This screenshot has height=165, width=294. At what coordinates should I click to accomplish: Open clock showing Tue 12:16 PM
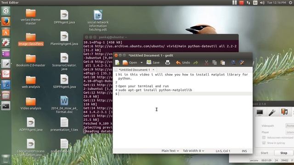click(277, 2)
